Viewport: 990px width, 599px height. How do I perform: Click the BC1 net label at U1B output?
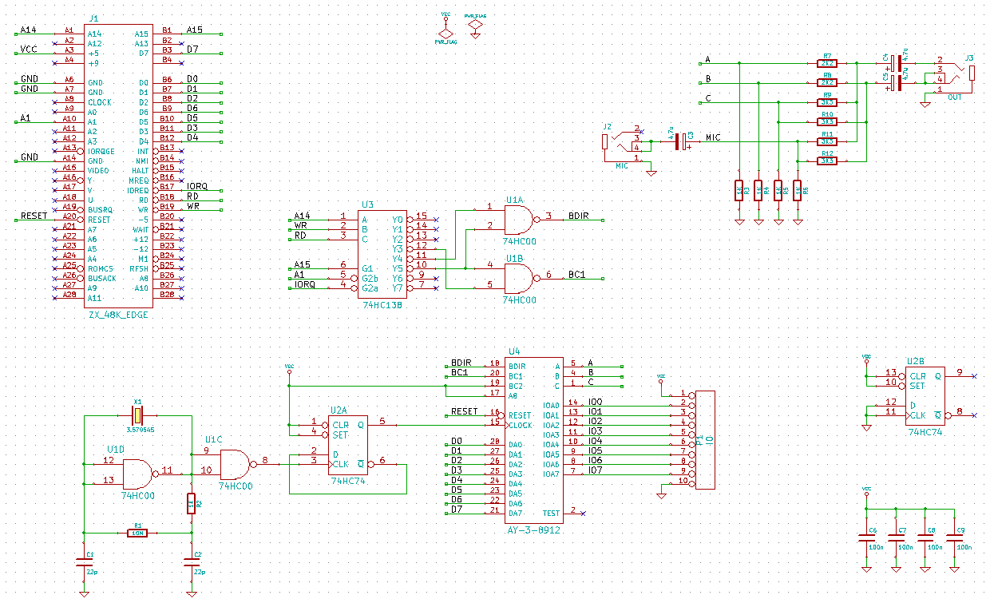[576, 275]
